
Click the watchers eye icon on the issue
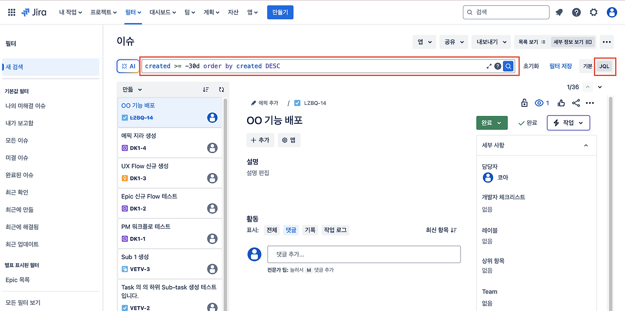(x=539, y=103)
